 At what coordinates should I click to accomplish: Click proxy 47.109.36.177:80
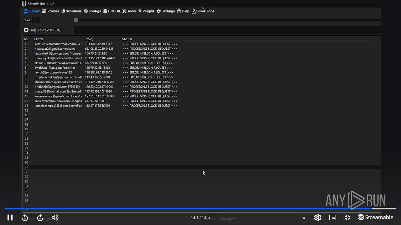pyautogui.click(x=96, y=63)
